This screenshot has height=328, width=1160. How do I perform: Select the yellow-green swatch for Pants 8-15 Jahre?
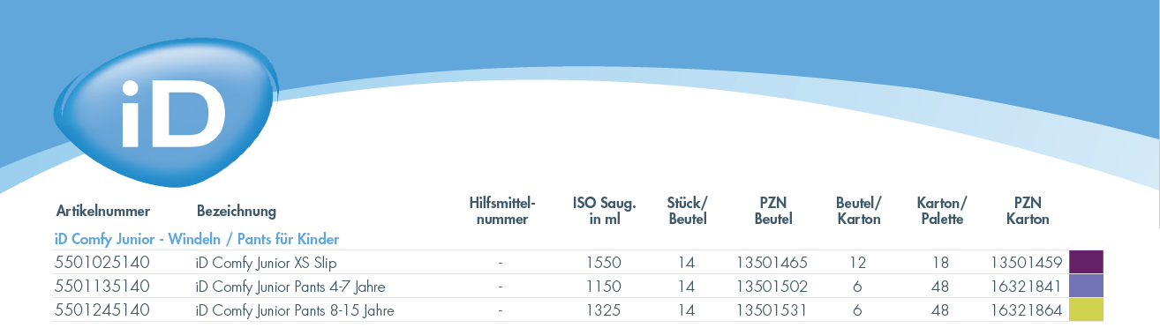click(1086, 309)
